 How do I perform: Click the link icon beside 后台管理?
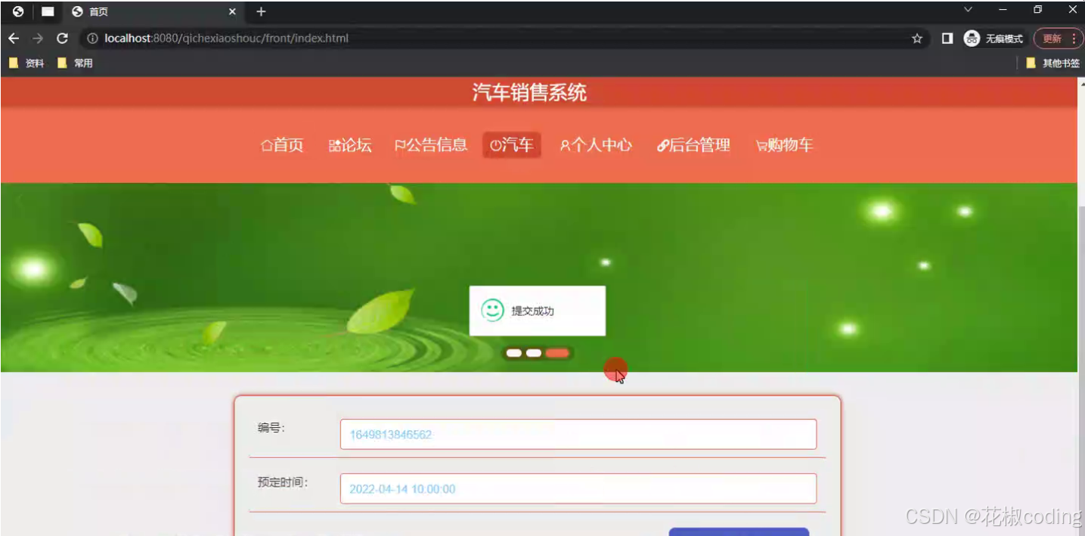click(x=662, y=144)
